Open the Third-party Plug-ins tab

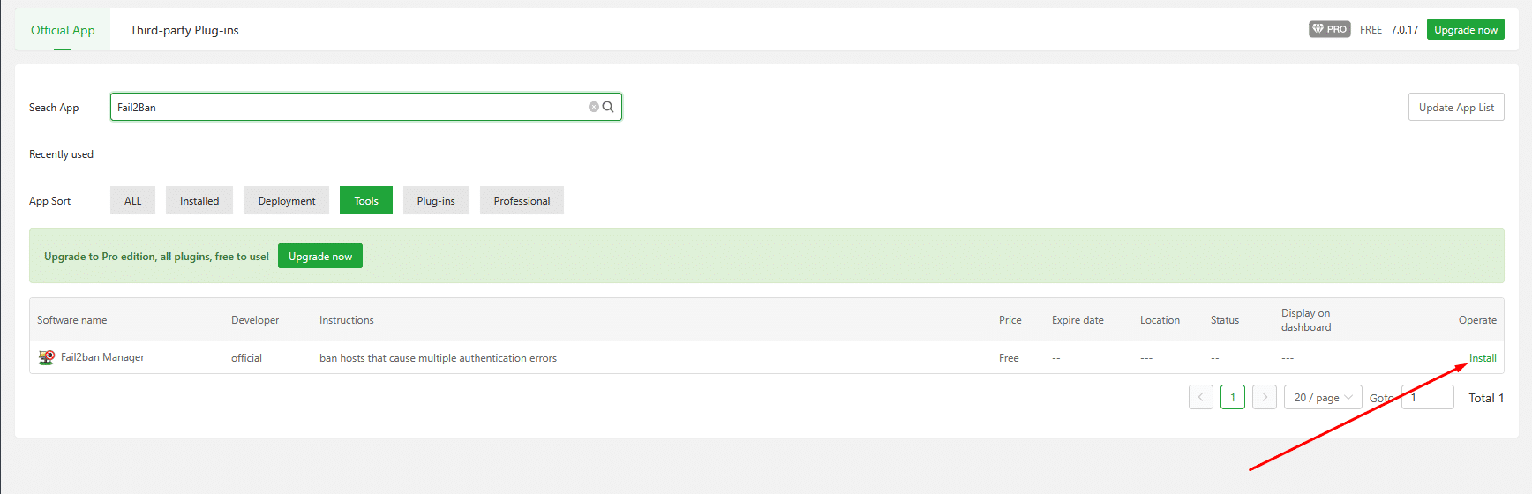tap(184, 30)
